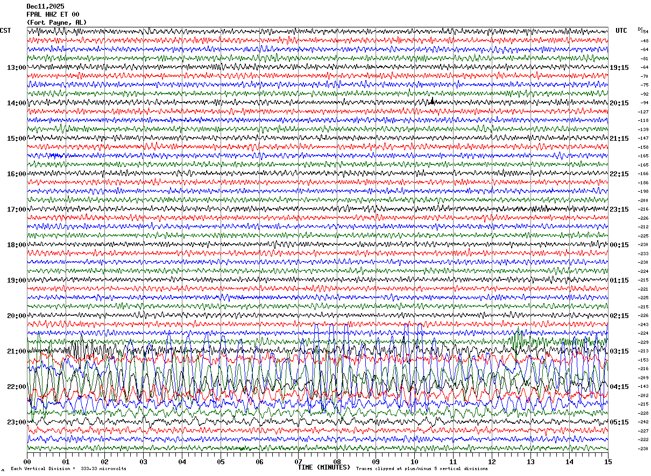Click the black spike marker on 14:00 trace
Screen dimensions: 651x476
coord(432,101)
